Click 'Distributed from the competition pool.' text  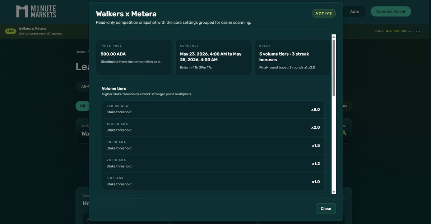tap(131, 62)
